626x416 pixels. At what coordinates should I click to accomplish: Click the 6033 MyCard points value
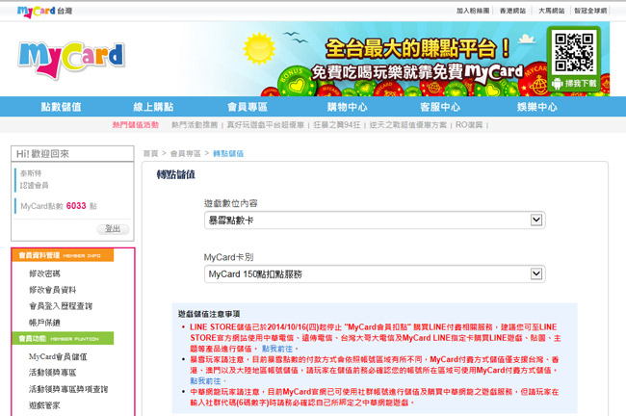coord(76,206)
